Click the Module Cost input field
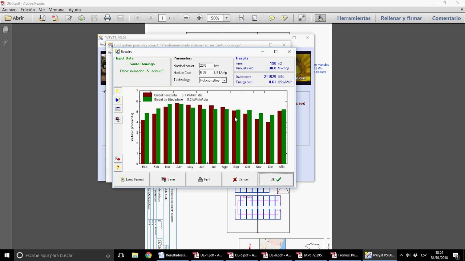This screenshot has width=465, height=261. 206,72
